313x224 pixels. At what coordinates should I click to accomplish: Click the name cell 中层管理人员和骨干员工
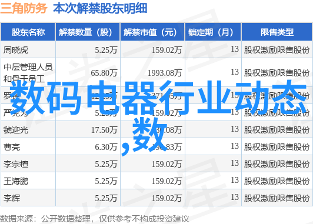[28, 73]
